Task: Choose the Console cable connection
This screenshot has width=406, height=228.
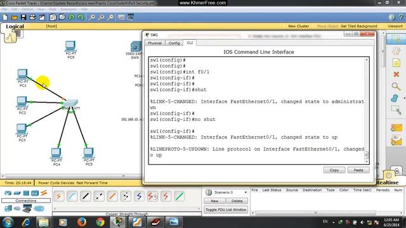Action: point(72,196)
